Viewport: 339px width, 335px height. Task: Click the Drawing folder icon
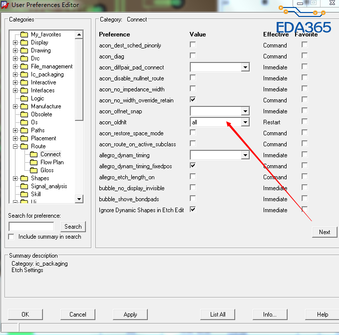coord(24,50)
